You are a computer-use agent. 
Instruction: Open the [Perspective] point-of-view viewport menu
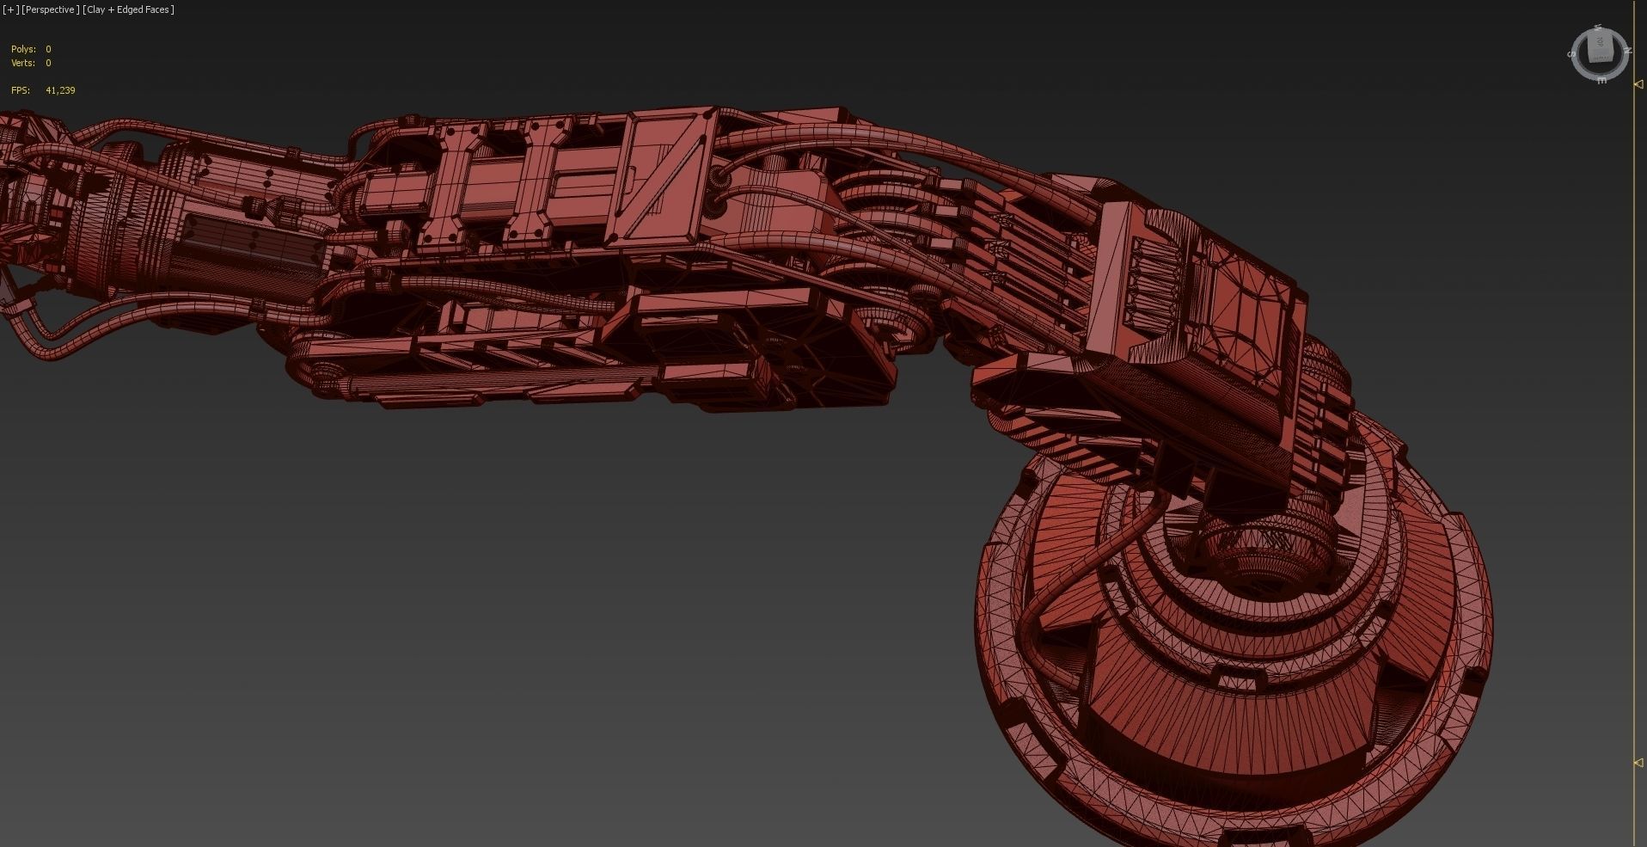click(x=51, y=9)
